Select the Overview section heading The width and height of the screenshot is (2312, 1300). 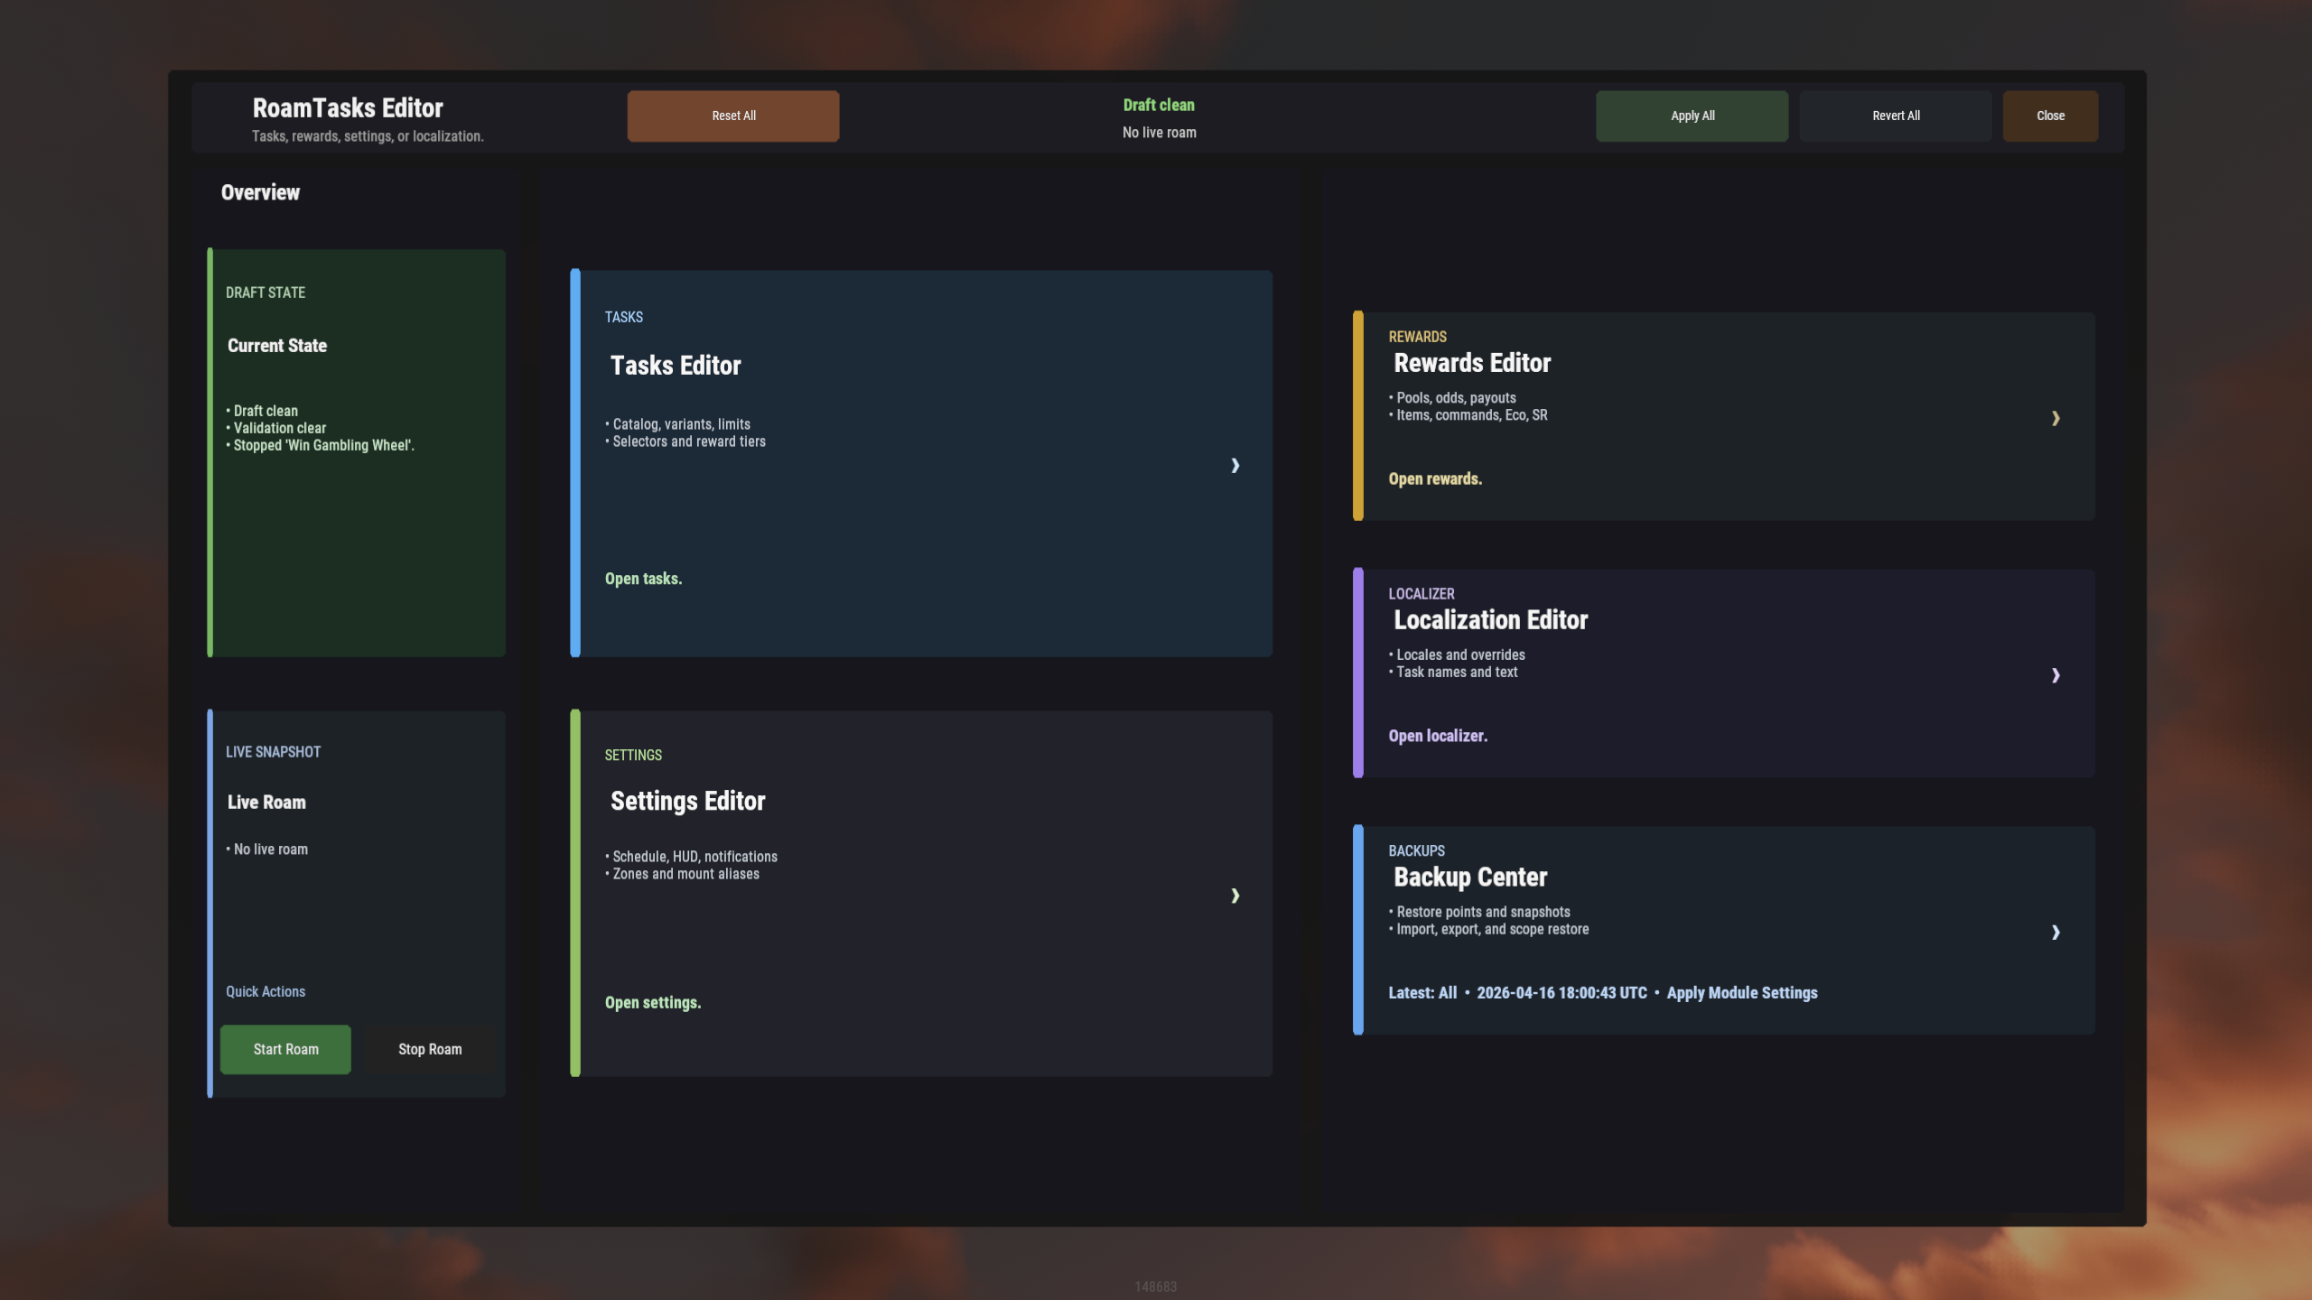point(260,192)
